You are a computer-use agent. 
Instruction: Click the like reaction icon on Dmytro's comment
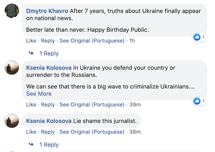coord(197,37)
